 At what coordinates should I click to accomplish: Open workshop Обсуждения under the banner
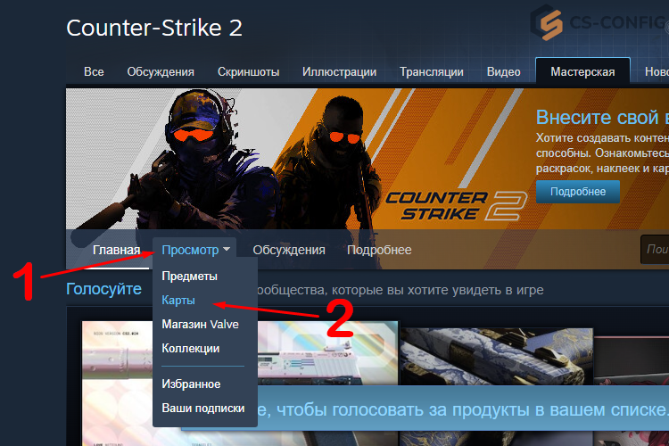289,250
